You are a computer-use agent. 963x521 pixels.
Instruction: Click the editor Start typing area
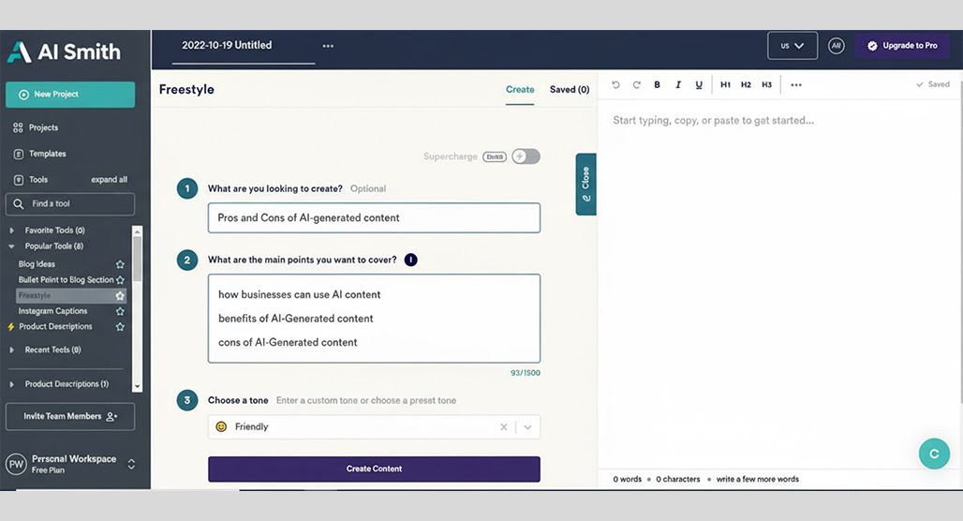pos(713,121)
